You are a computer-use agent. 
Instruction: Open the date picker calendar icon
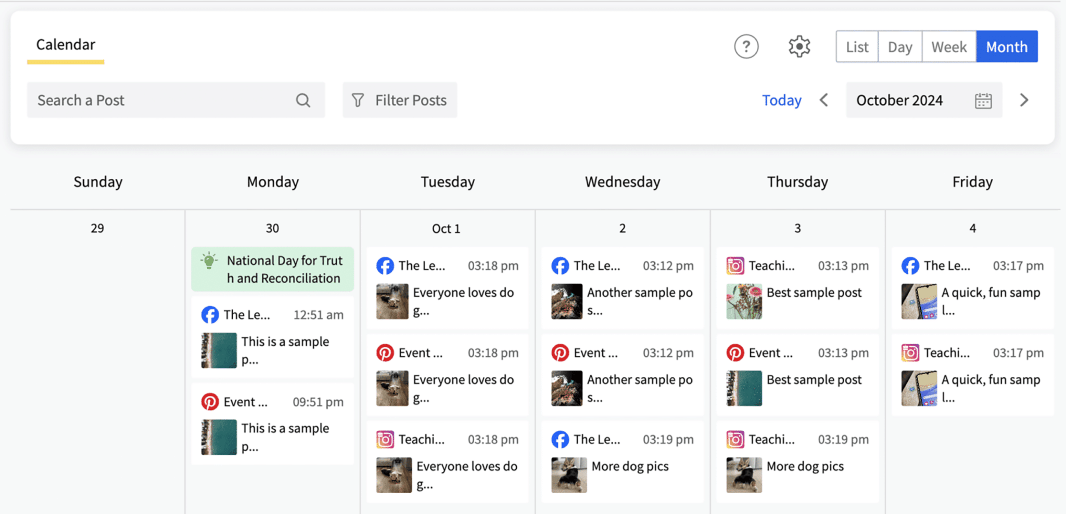pos(983,100)
